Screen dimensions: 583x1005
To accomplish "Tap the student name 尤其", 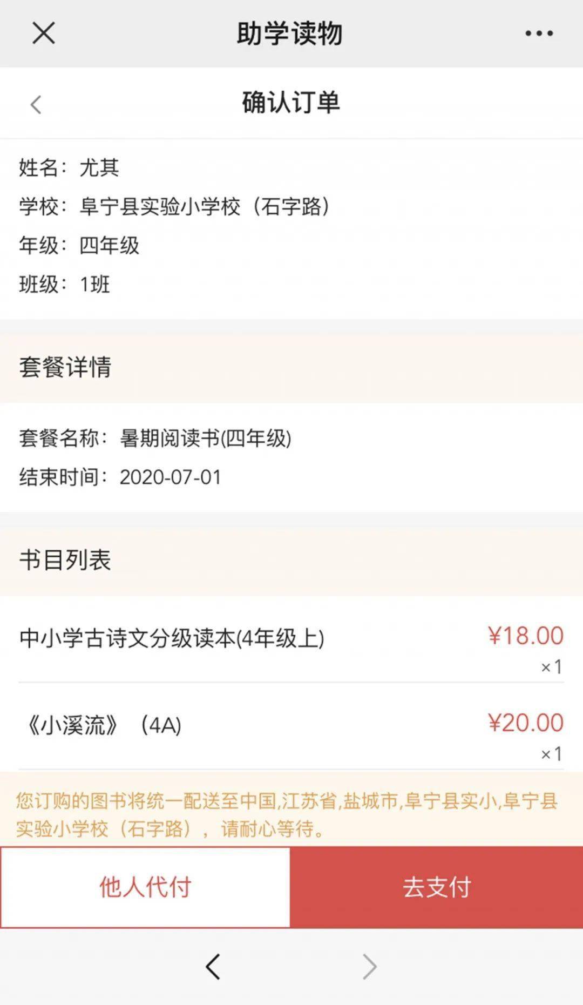I will pos(99,167).
